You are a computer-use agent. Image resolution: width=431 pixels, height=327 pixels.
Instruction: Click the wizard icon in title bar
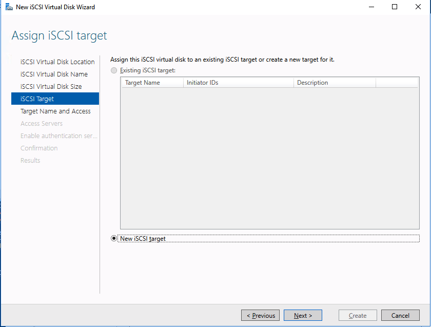coord(9,7)
